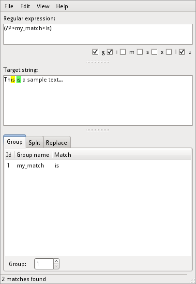Open the Edit menu
Viewport: 196px width, 284px height.
coord(25,6)
